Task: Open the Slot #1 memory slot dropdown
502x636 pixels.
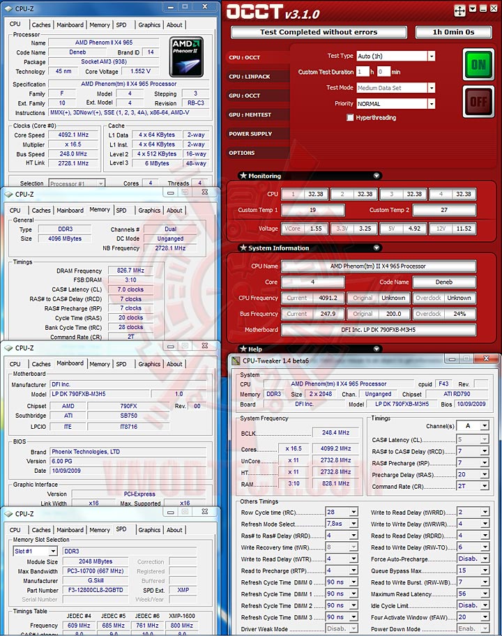Action: click(36, 551)
